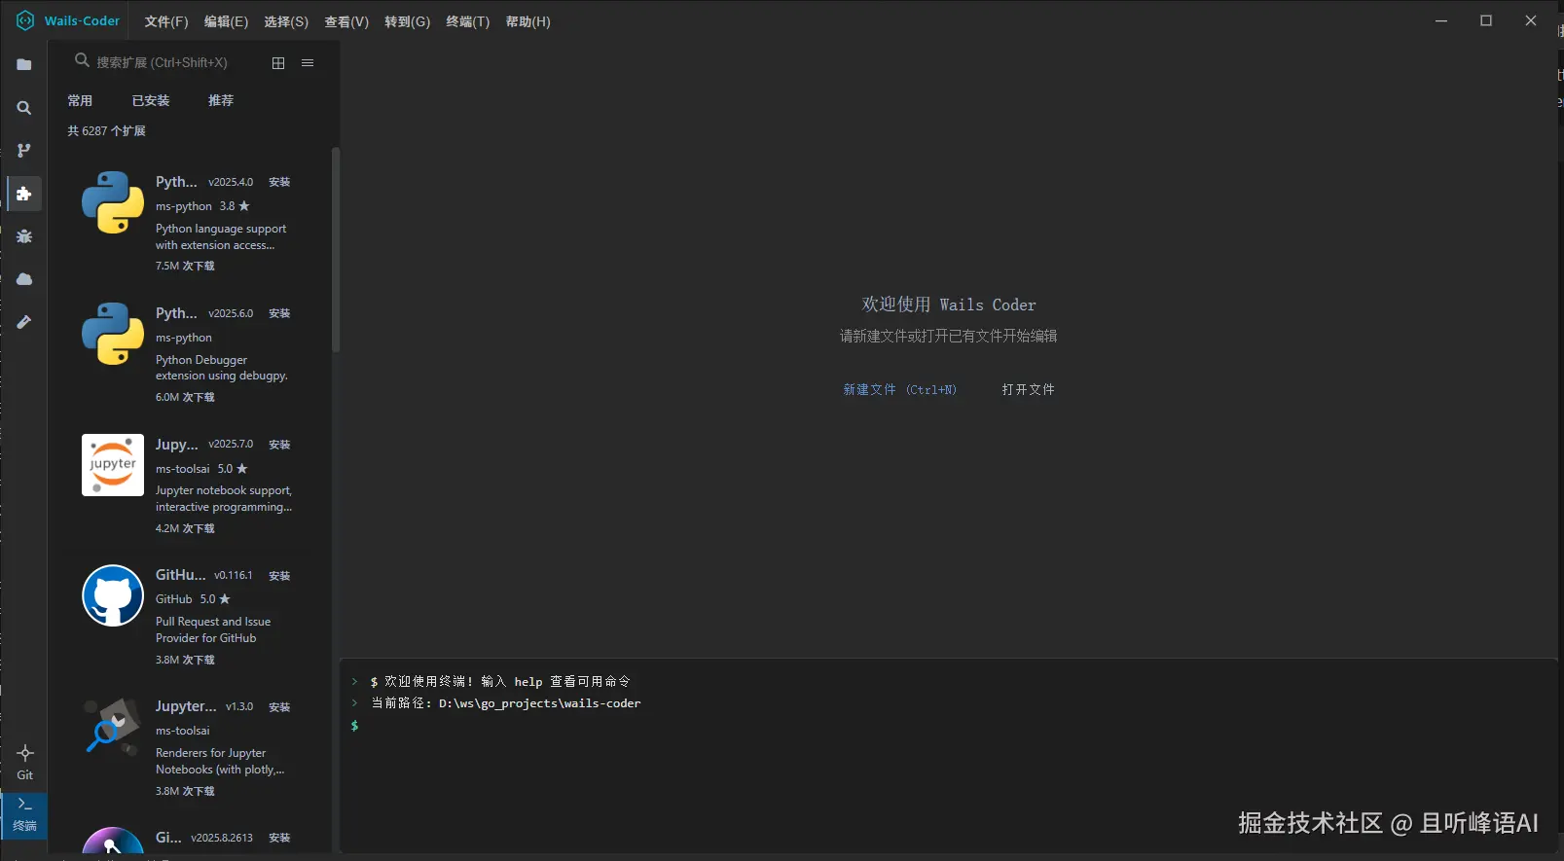Click the extension list scrollbar
Viewport: 1564px width, 861px height.
coord(336,249)
